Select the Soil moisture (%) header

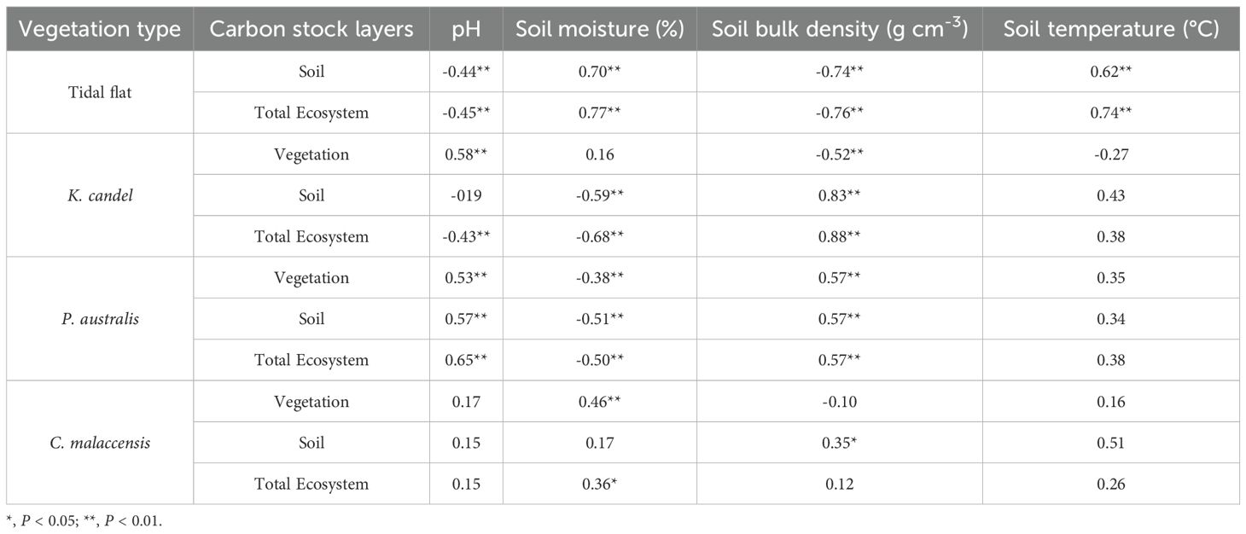pos(599,30)
